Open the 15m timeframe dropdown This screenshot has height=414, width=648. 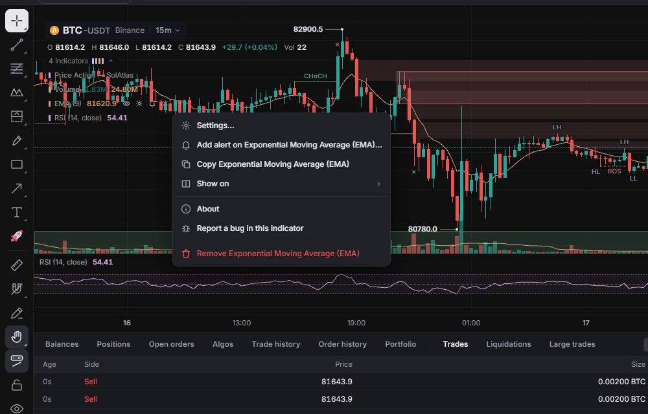pos(168,30)
